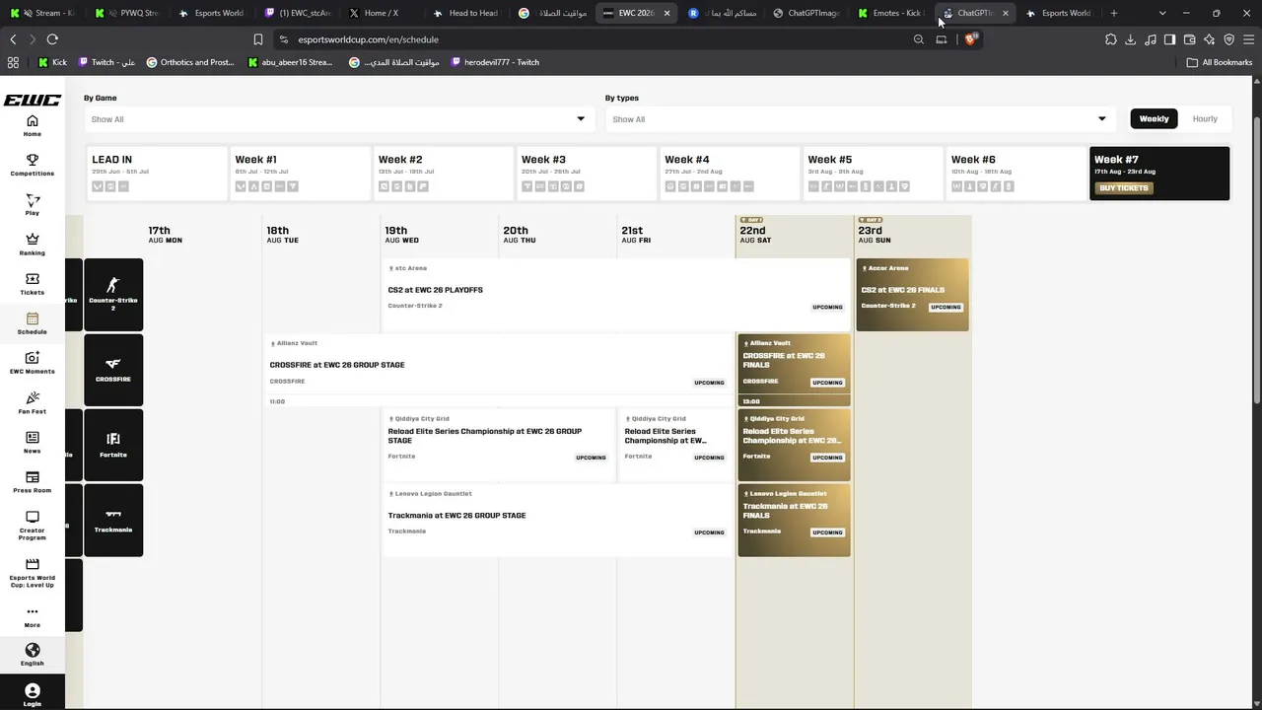This screenshot has width=1262, height=710.
Task: Select the Week #2 tab
Action: tap(444, 174)
